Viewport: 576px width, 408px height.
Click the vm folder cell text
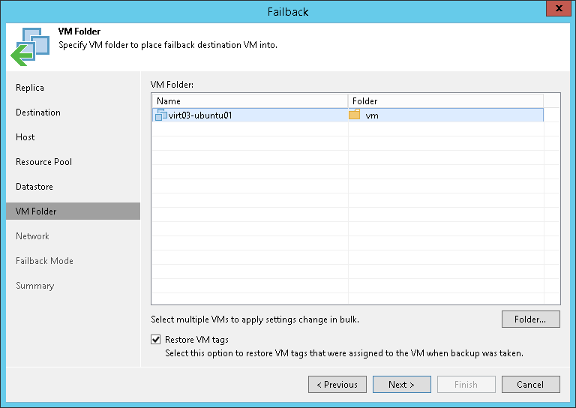[x=372, y=115]
